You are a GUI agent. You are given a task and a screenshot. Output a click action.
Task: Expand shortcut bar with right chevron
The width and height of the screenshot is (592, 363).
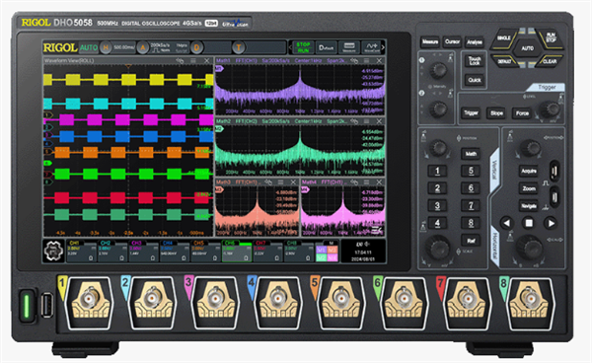click(383, 47)
